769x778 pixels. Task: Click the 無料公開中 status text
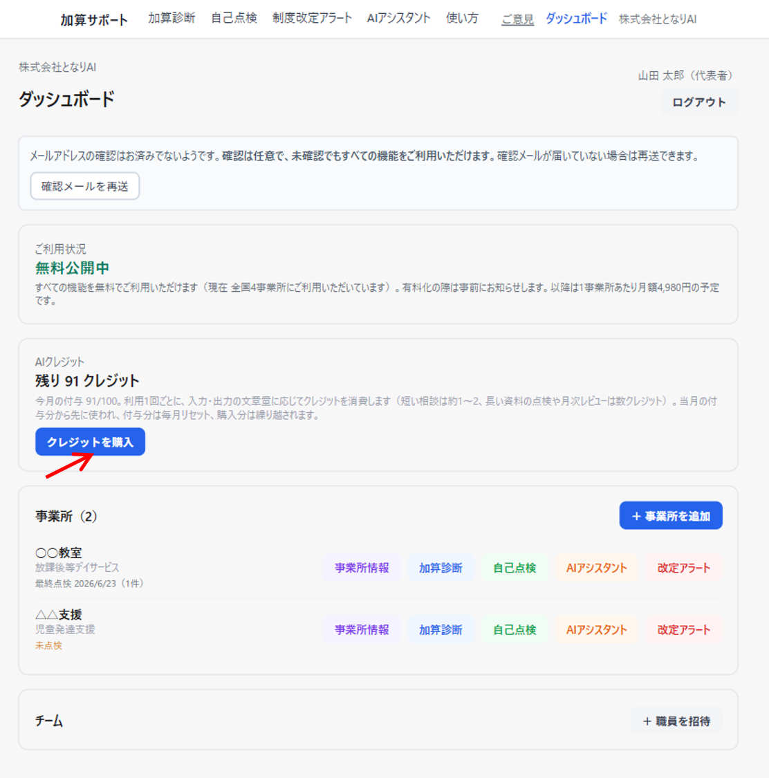coord(73,268)
